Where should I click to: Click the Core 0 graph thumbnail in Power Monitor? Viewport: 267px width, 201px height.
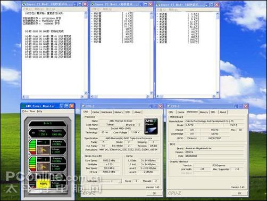pos(43,150)
